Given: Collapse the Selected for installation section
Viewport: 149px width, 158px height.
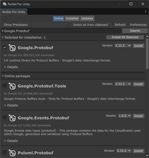Looking at the screenshot, I should click(x=3, y=38).
